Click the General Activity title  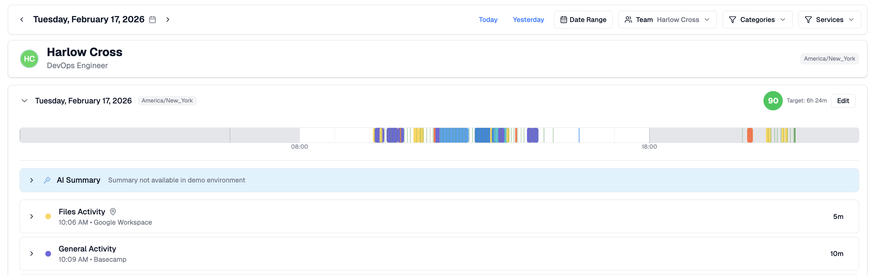(x=87, y=249)
